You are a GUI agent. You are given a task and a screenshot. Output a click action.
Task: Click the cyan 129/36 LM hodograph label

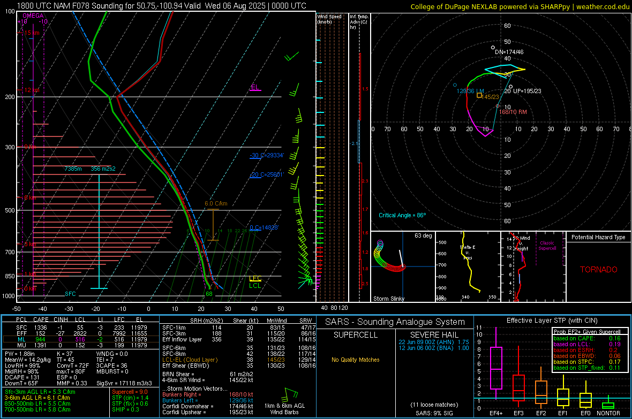(x=470, y=91)
